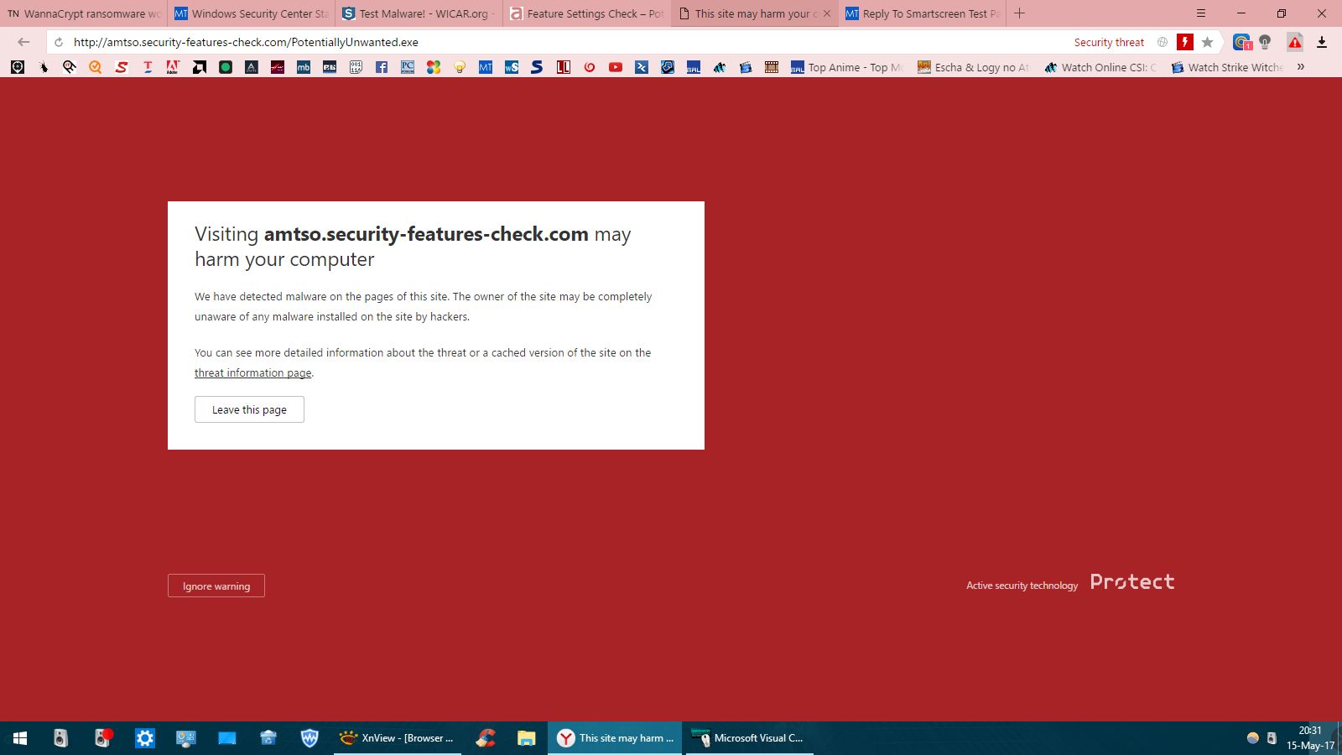Open the four-color clover bookmark
1342x755 pixels.
point(434,67)
